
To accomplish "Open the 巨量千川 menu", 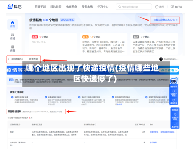I will pos(40,7).
